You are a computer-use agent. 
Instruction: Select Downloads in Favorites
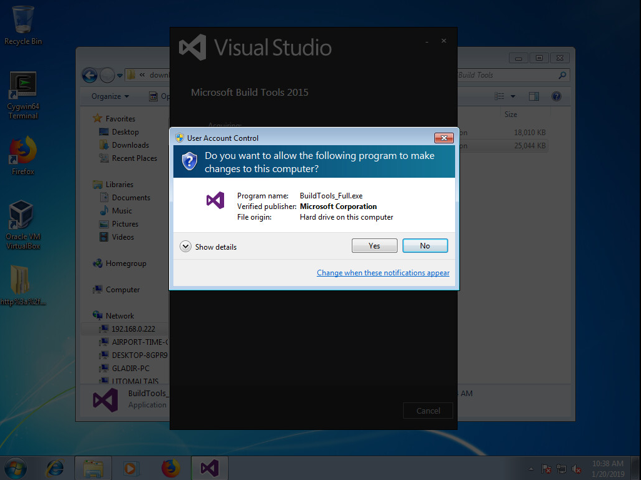(x=130, y=145)
